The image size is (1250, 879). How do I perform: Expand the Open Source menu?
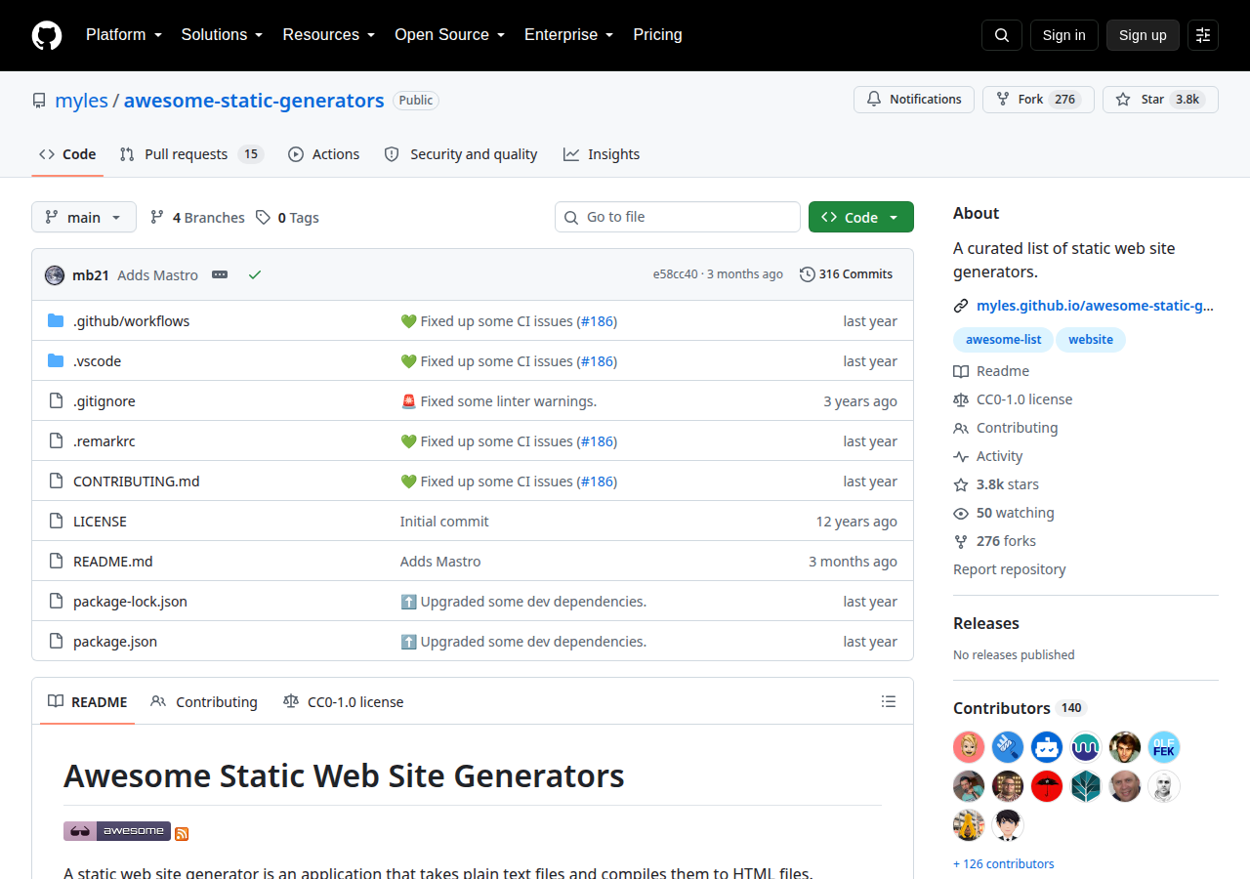point(450,35)
